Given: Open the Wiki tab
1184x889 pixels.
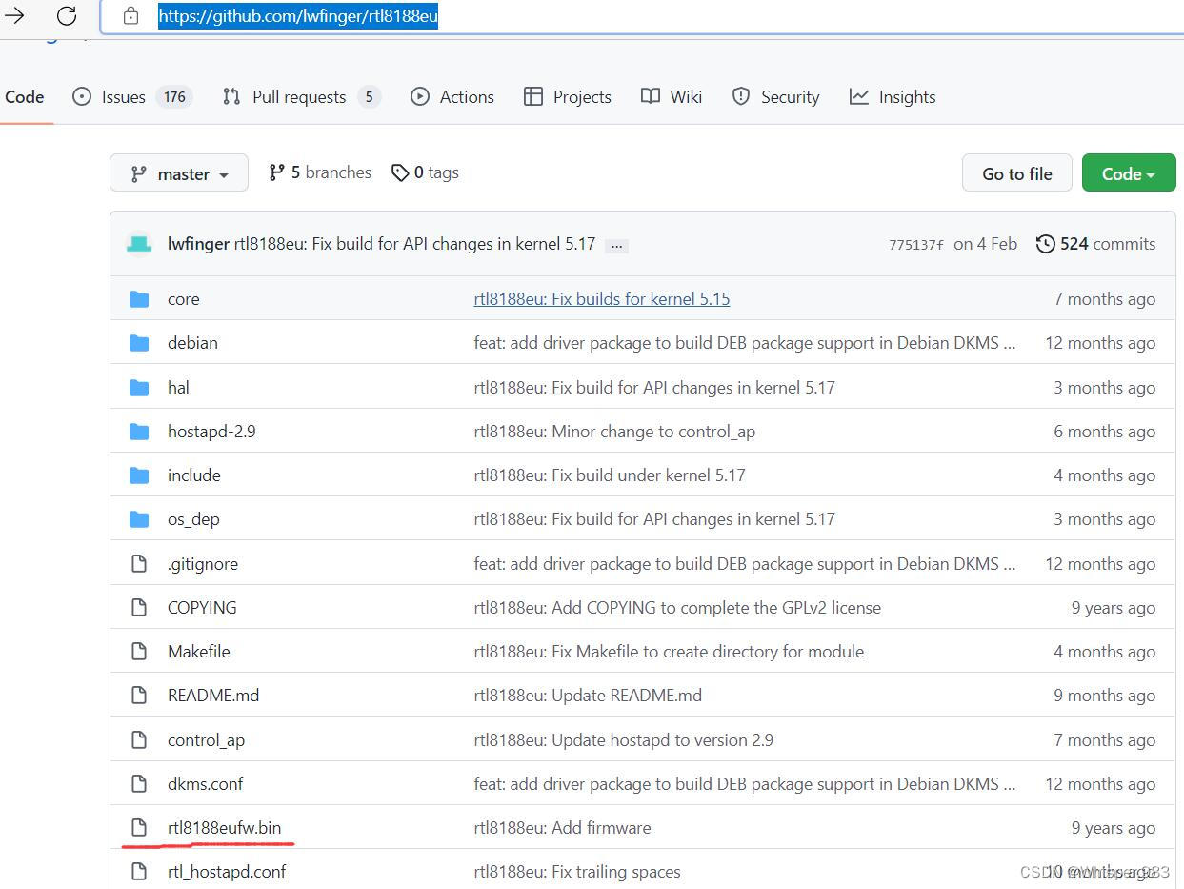Looking at the screenshot, I should tap(672, 96).
